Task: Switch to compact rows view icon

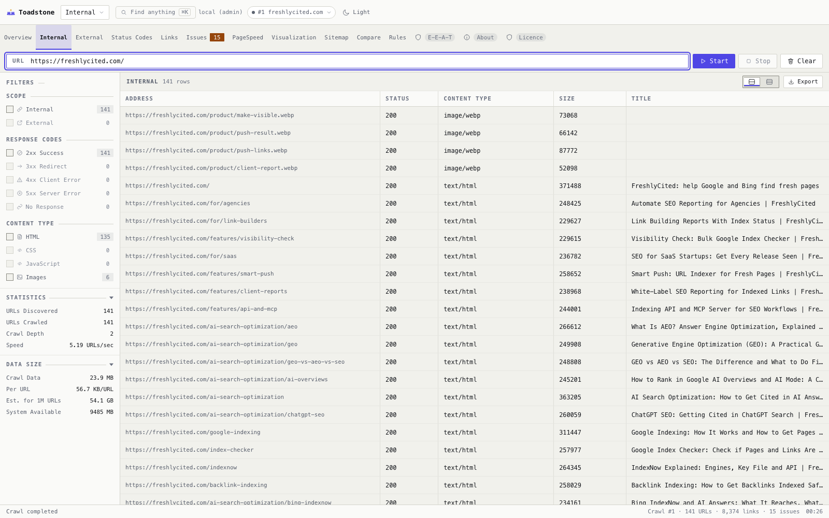Action: point(769,82)
